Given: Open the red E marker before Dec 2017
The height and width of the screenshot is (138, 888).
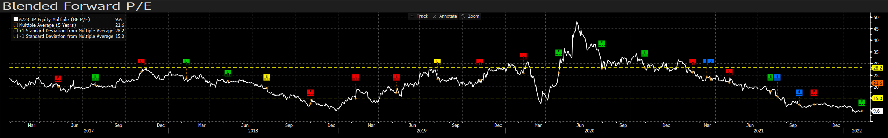Looking at the screenshot, I should (x=141, y=62).
